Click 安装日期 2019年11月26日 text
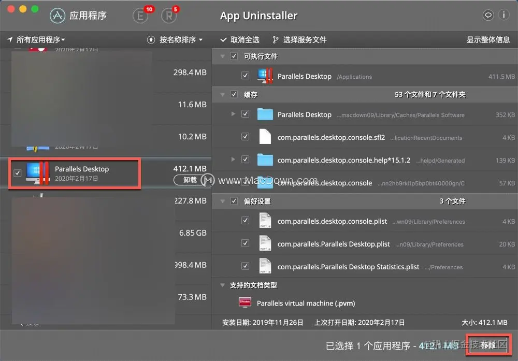This screenshot has height=361, width=518. point(263,322)
